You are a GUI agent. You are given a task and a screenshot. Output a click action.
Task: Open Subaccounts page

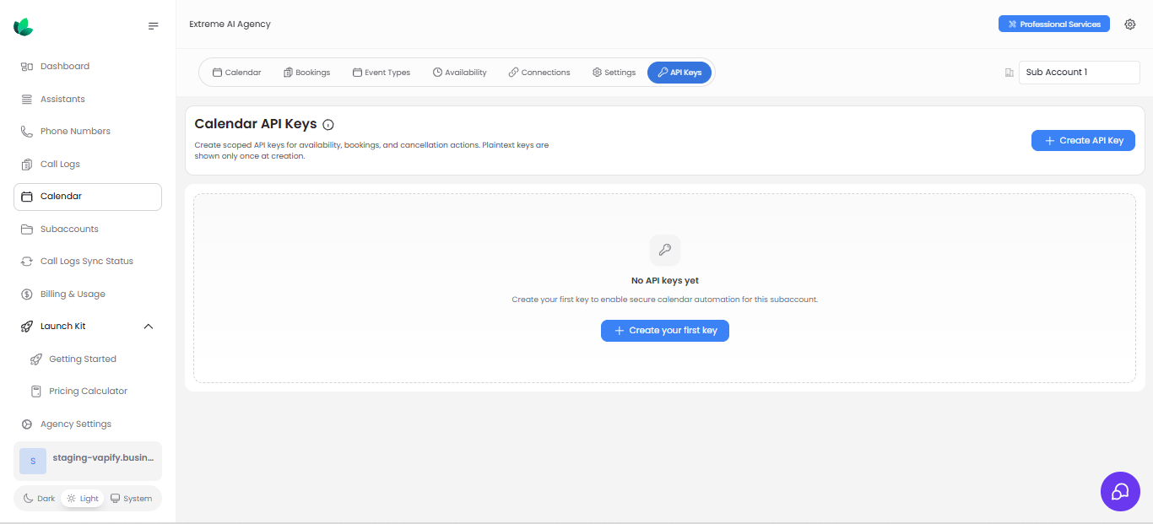(x=88, y=230)
